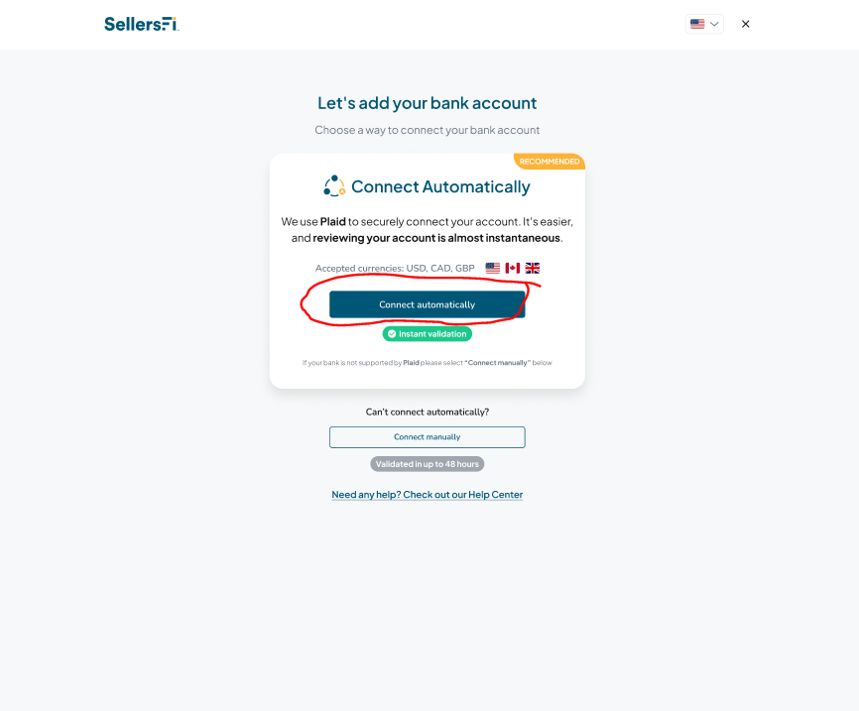Open the Help Center link
Image resolution: width=859 pixels, height=711 pixels.
click(x=427, y=495)
